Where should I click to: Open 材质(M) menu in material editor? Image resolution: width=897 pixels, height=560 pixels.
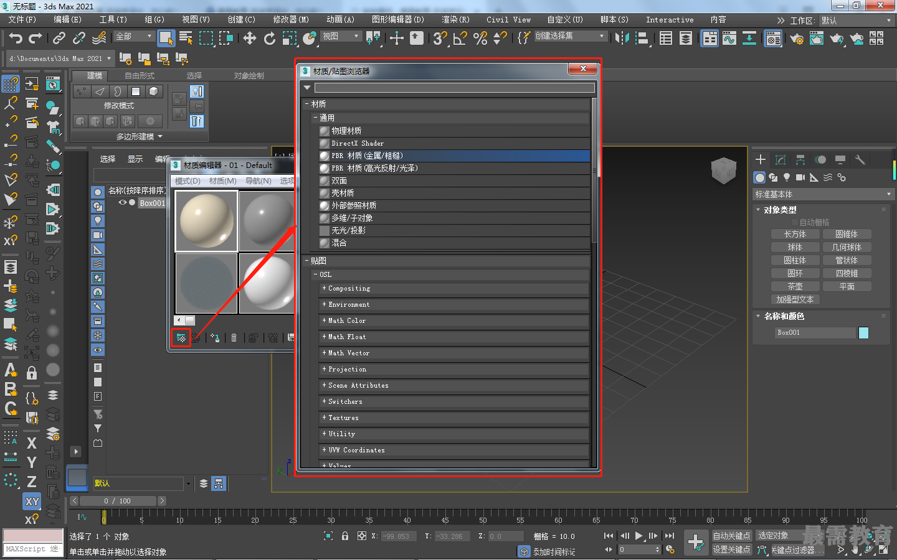coord(223,181)
